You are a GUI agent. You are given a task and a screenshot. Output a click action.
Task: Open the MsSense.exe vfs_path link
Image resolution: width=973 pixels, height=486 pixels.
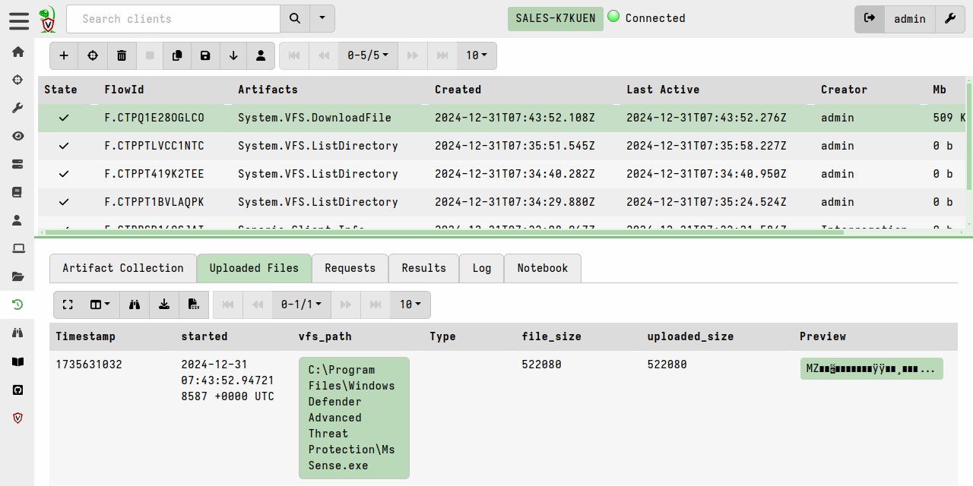353,418
